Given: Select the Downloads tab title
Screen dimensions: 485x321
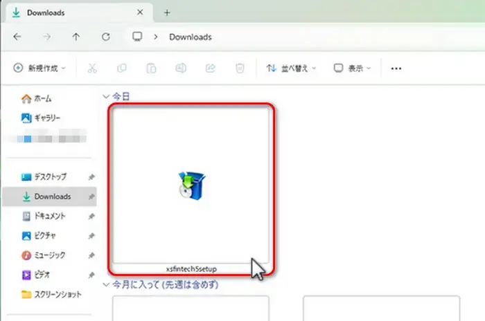Looking at the screenshot, I should (46, 12).
